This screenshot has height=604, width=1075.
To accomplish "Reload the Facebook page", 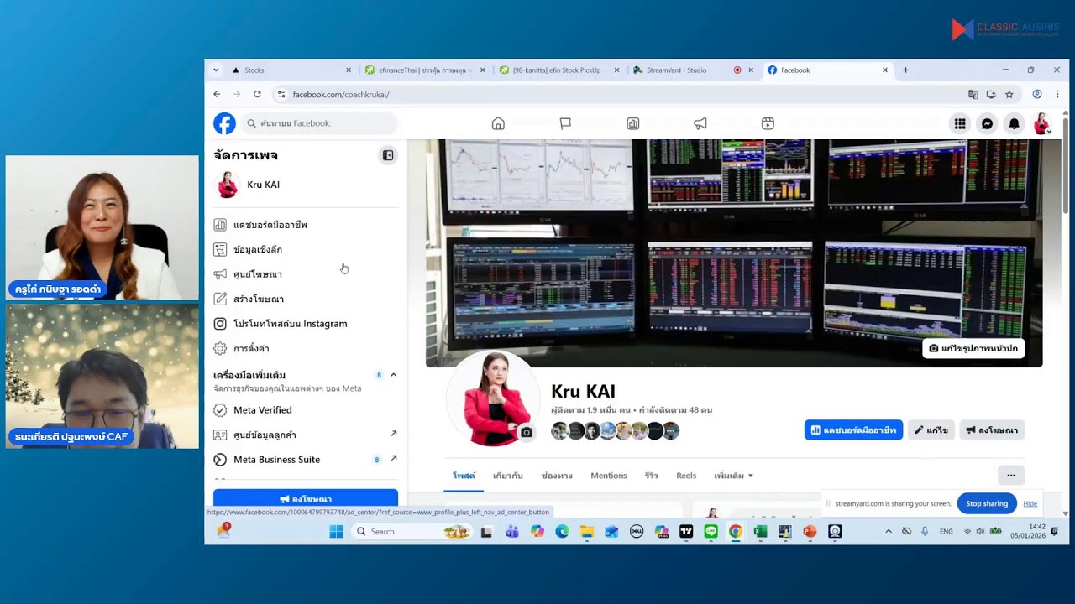I will pyautogui.click(x=257, y=94).
